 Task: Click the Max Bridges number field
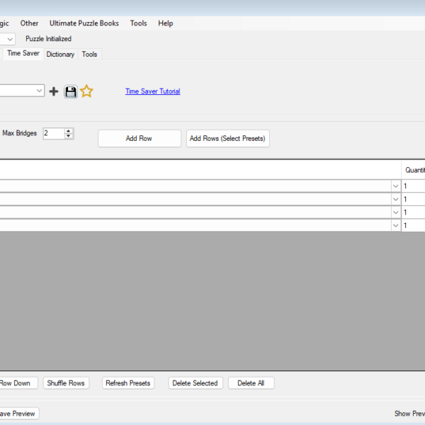(52, 133)
